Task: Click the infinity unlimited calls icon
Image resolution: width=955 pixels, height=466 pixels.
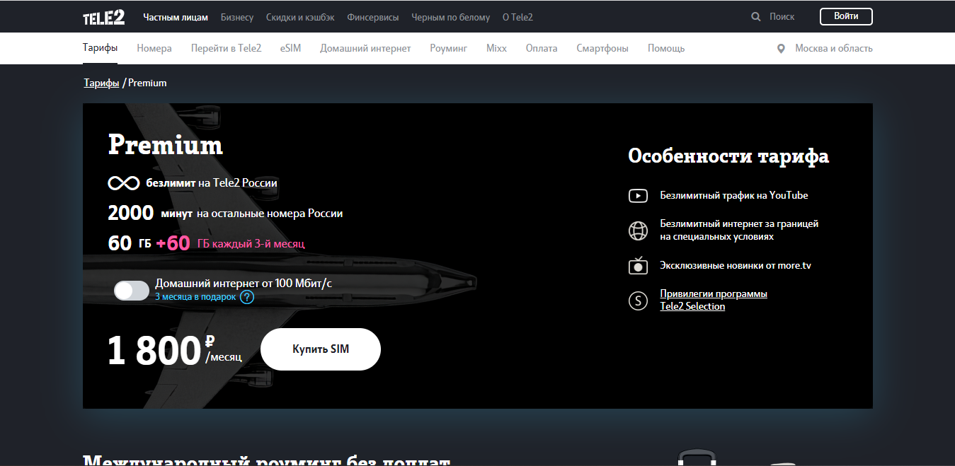Action: pos(123,183)
